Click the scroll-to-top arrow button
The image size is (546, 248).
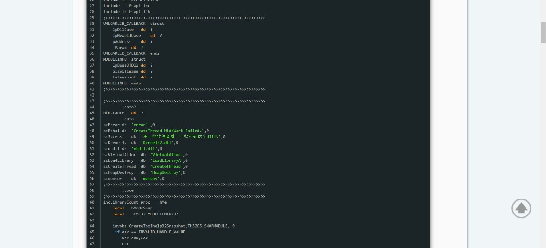(521, 208)
